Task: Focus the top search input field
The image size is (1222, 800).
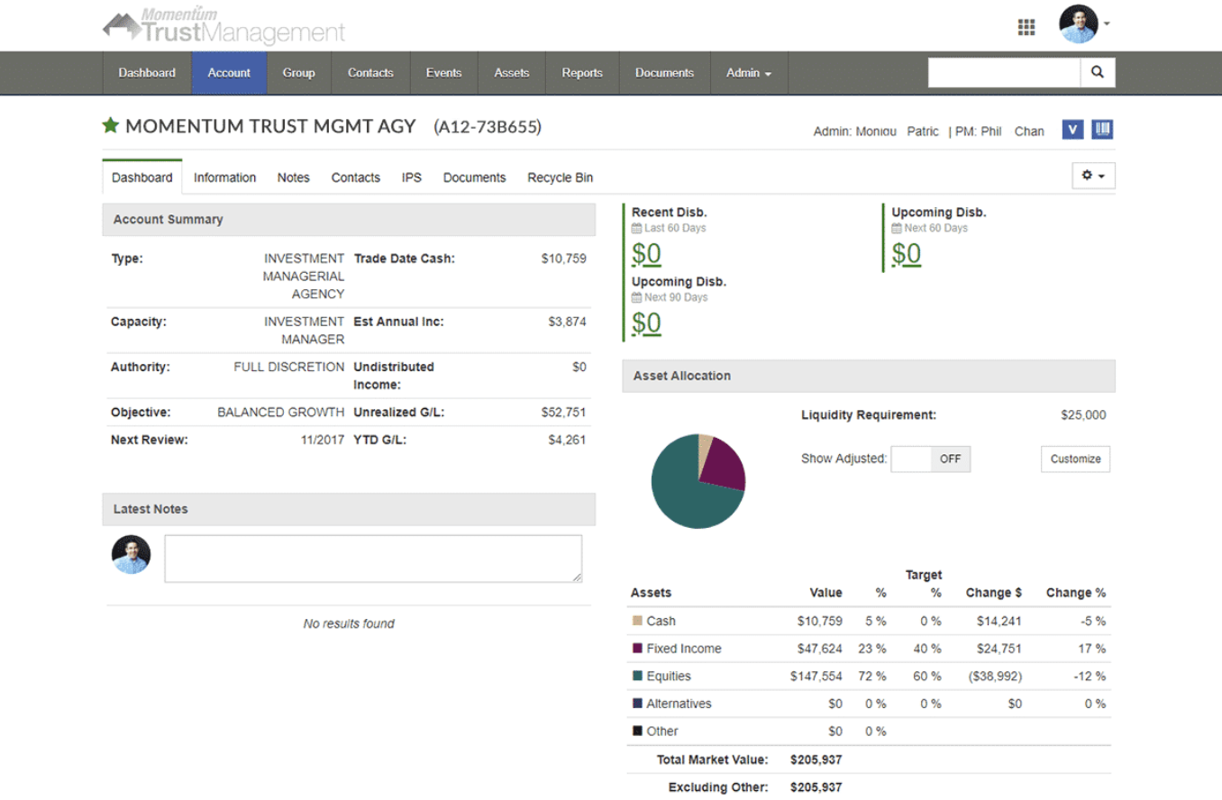Action: [1004, 73]
